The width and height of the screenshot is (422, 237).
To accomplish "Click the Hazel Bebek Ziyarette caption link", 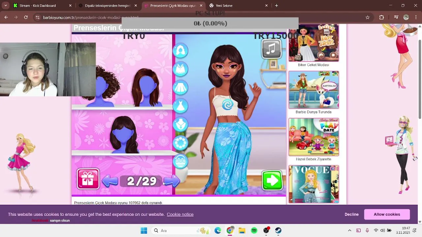I will click(x=314, y=159).
